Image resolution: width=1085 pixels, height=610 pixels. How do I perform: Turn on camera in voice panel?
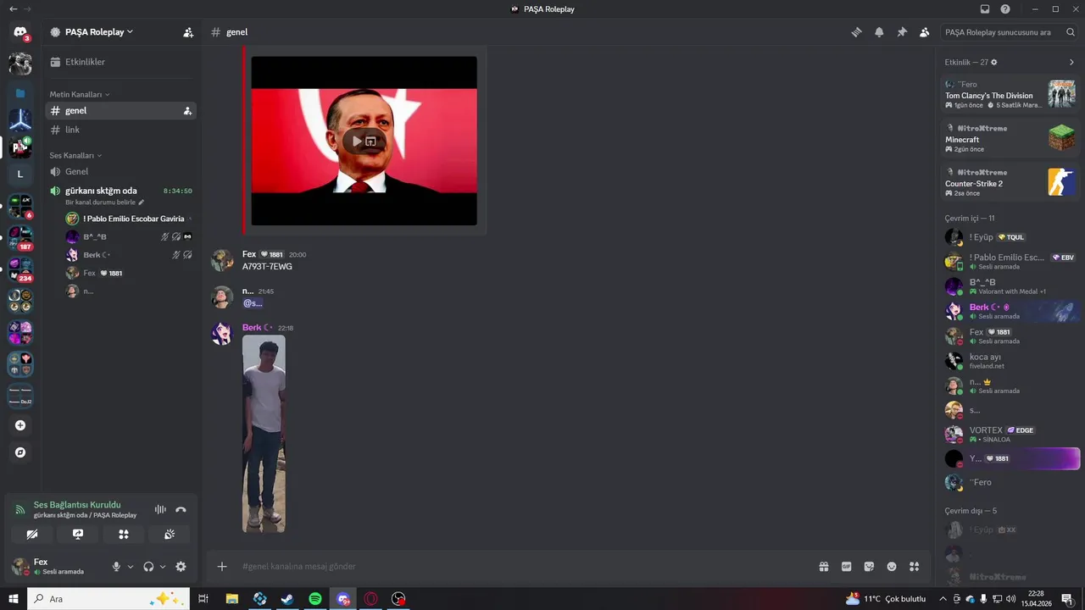pos(32,534)
